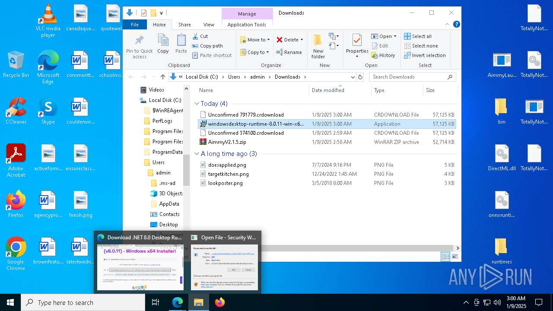Select the Recycle Bin desktop icon
This screenshot has height=311, width=553.
click(x=16, y=64)
